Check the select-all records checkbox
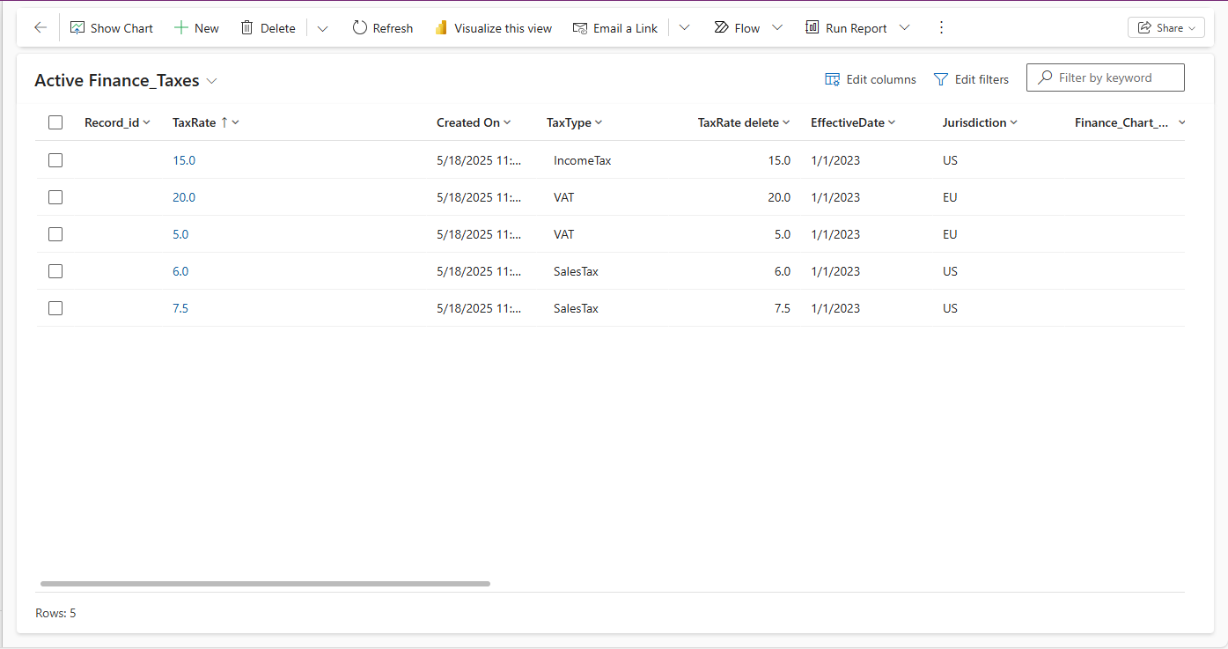The height and width of the screenshot is (649, 1228). click(x=55, y=122)
